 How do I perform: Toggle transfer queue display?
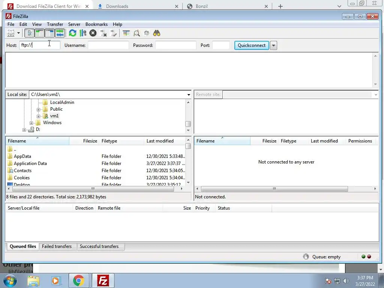point(60,33)
